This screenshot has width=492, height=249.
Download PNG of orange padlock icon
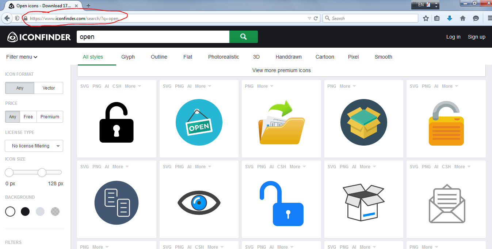pyautogui.click(x=426, y=86)
